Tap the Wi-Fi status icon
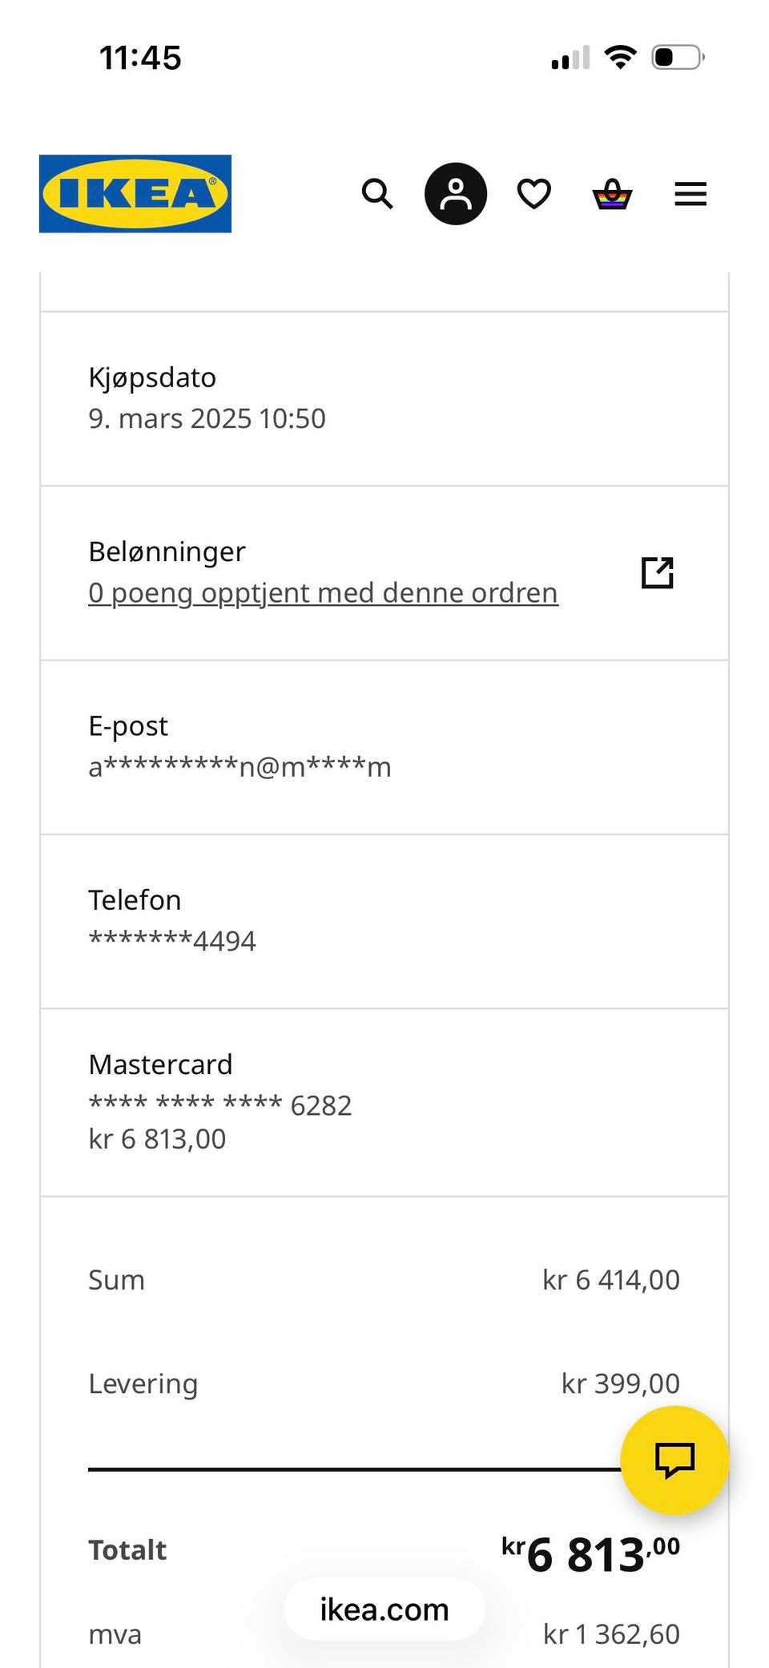The image size is (769, 1668). tap(620, 58)
